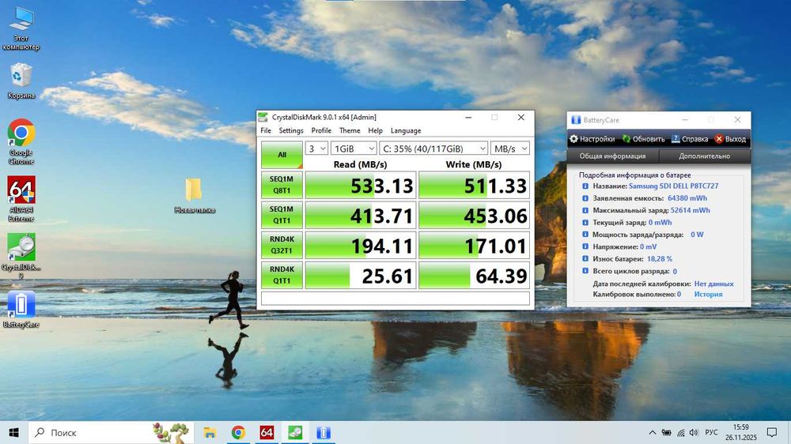791x444 pixels.
Task: Click 'Выход' in the BatteryCare toolbar
Action: point(730,139)
